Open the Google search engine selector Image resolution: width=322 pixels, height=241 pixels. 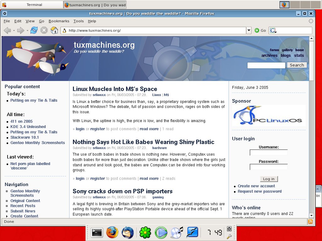[273, 30]
